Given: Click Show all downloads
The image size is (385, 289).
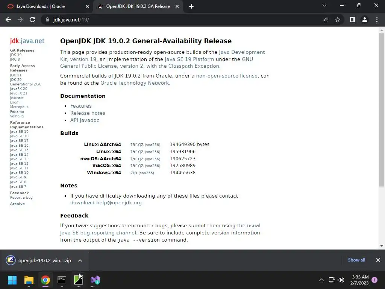Looking at the screenshot, I should (356, 260).
